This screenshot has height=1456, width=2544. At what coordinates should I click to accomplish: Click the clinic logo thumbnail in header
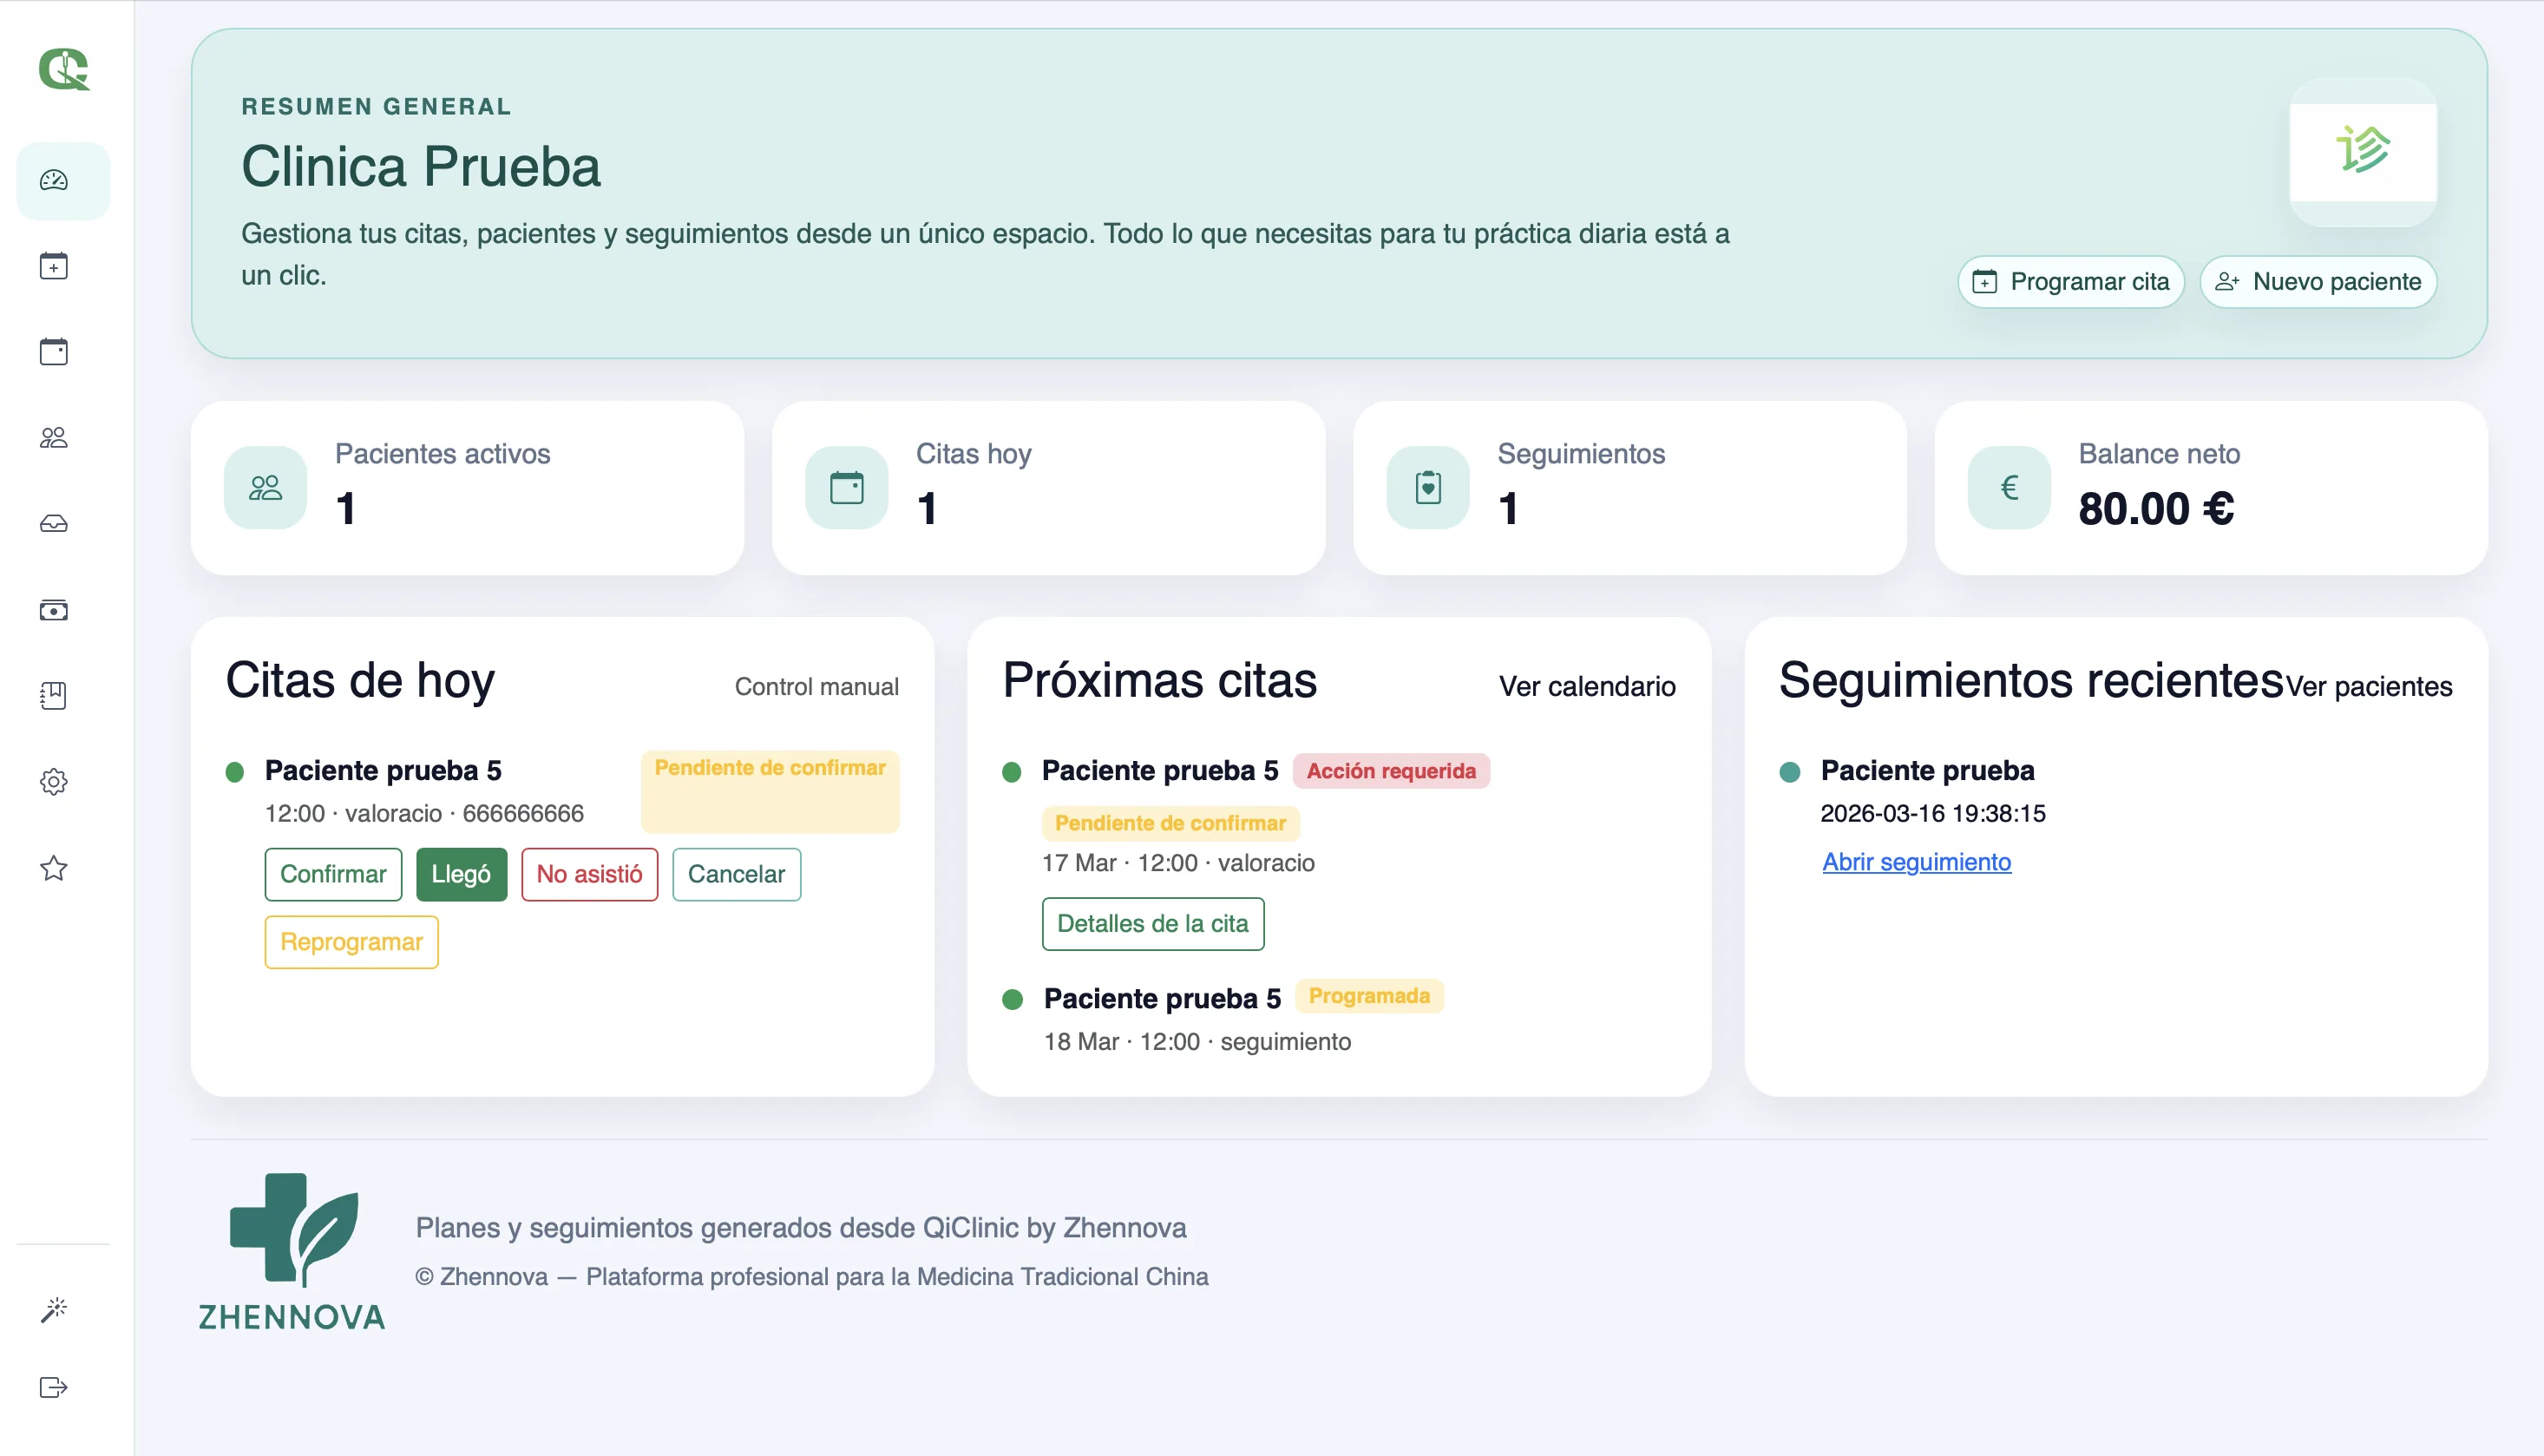(2363, 152)
